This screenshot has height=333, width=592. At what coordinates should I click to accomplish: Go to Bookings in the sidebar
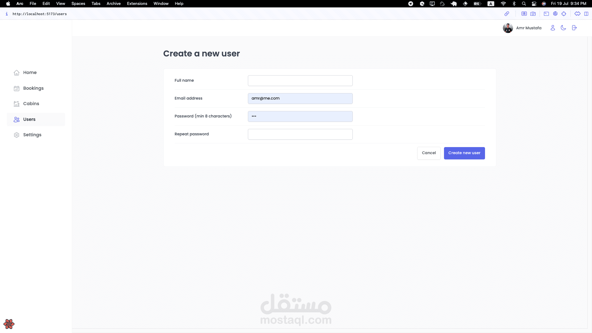[x=36, y=88]
